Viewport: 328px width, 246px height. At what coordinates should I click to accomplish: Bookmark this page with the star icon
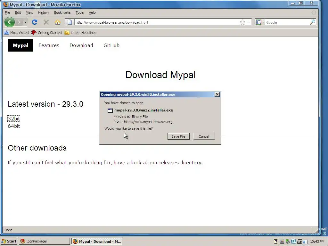[242, 22]
